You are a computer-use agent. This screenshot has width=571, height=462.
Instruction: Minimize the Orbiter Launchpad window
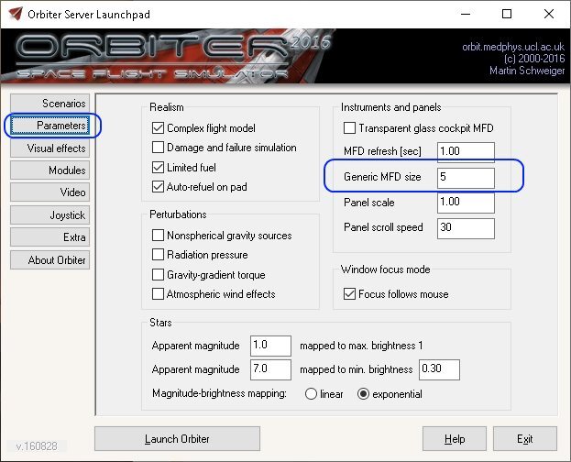(x=466, y=15)
